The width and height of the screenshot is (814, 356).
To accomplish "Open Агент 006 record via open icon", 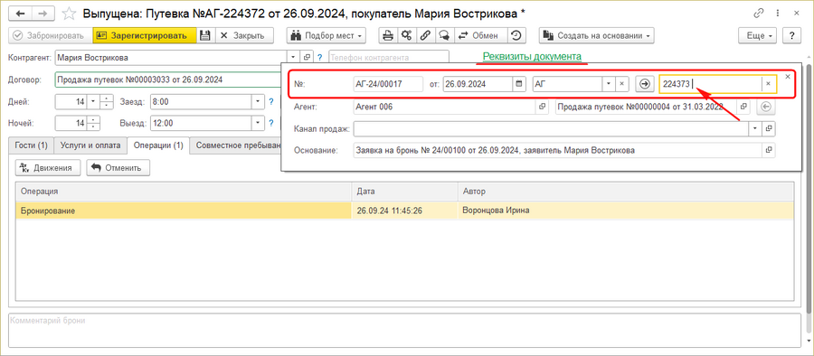I will point(542,107).
